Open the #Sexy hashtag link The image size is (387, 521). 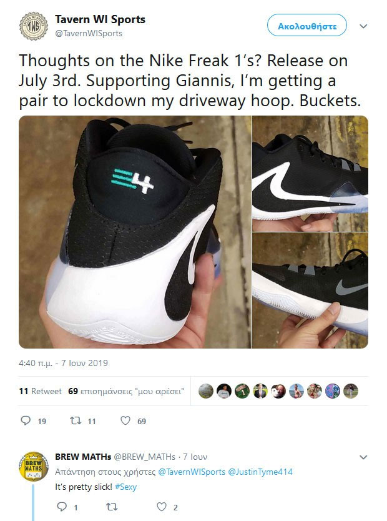click(x=126, y=487)
